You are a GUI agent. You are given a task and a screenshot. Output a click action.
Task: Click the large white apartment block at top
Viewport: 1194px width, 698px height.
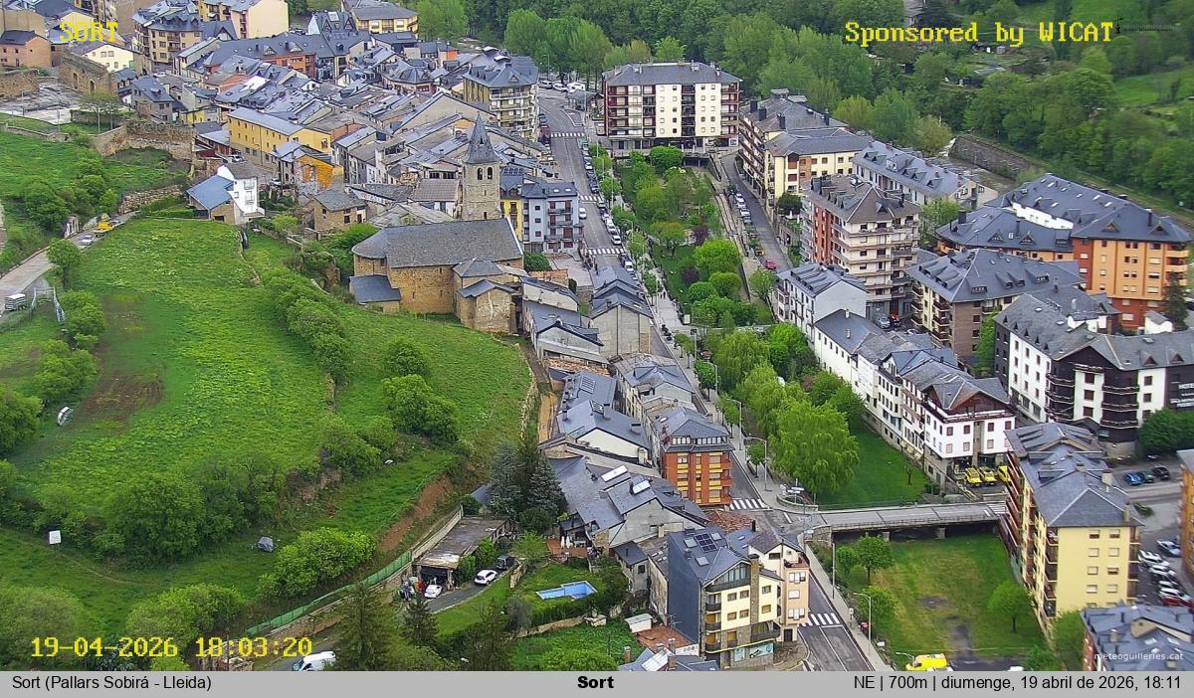(x=670, y=104)
